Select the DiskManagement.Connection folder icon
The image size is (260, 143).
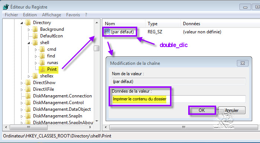point(28,96)
